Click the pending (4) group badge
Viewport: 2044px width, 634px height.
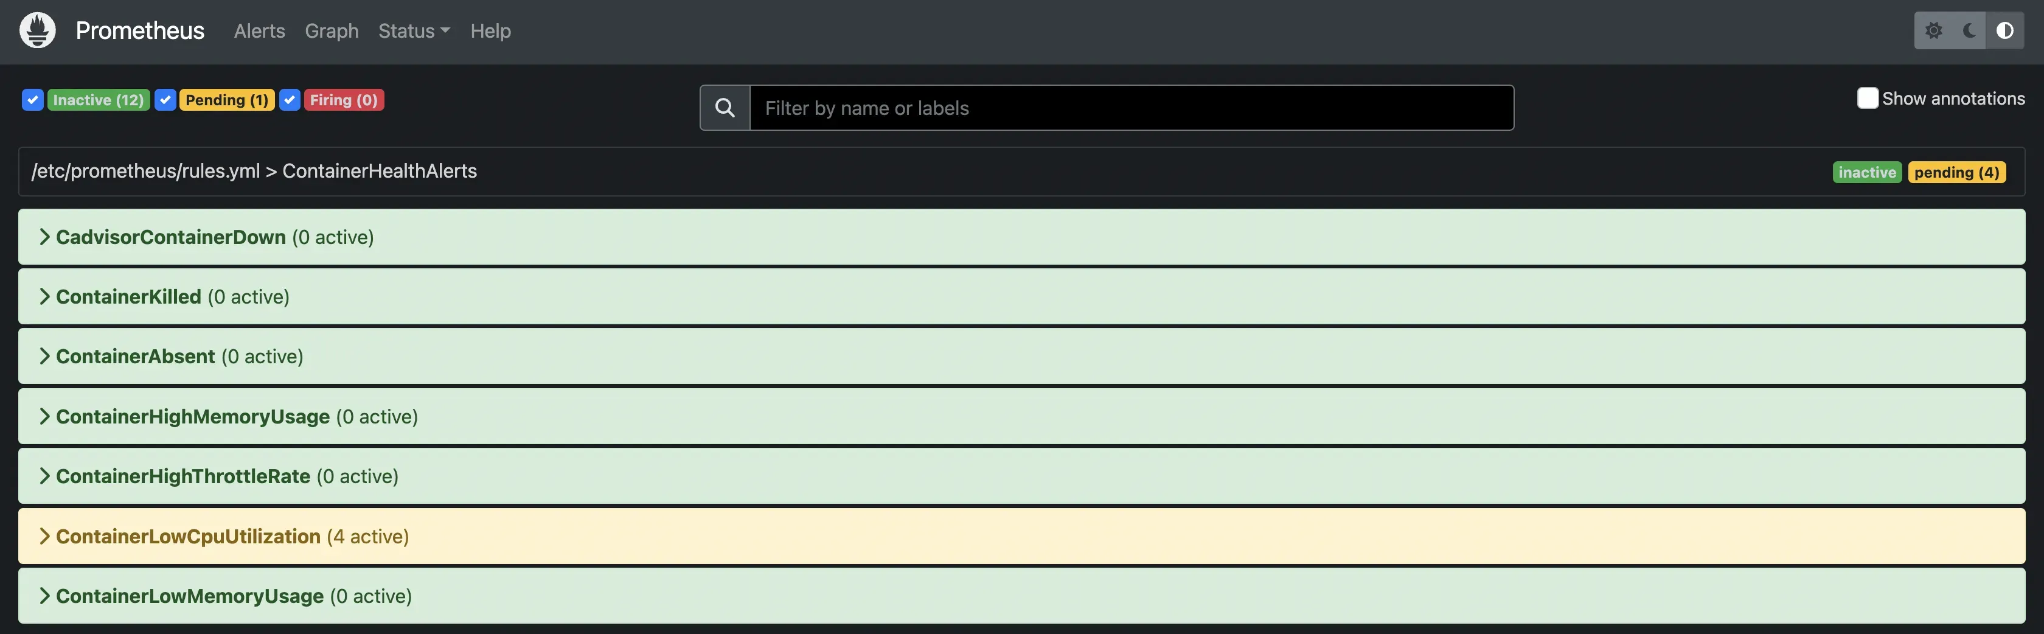[x=1957, y=172]
